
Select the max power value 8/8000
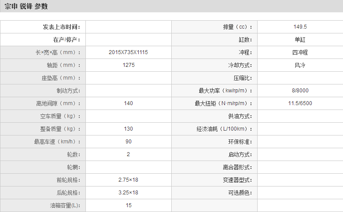(300, 91)
